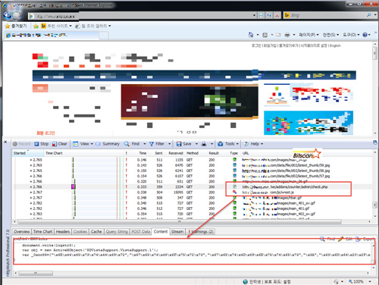Open the Summary view in HttpWatch

107,144
